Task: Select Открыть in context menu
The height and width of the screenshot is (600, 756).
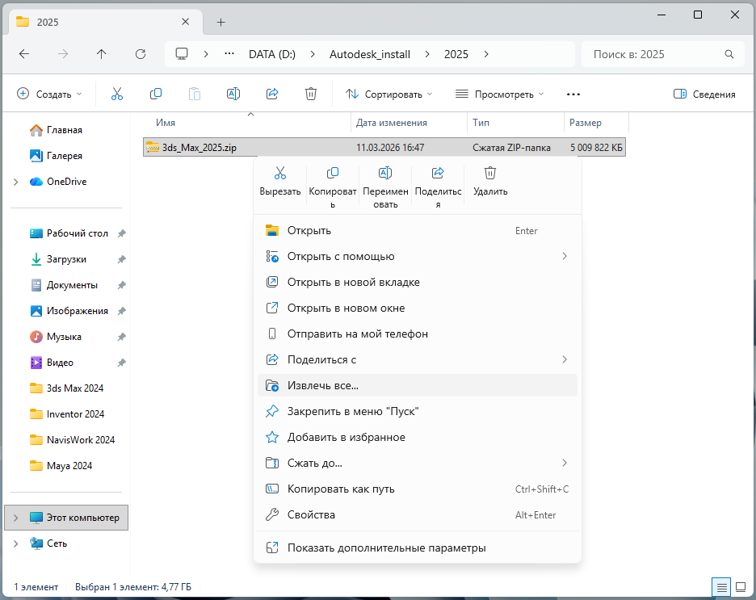Action: 418,231
